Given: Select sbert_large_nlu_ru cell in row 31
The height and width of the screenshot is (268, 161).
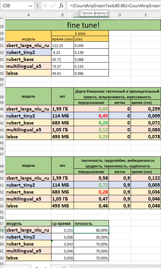Looking at the screenshot, I should pos(28,45).
